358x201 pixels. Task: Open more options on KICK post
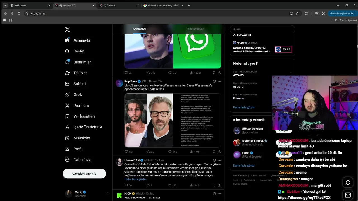coord(219,193)
